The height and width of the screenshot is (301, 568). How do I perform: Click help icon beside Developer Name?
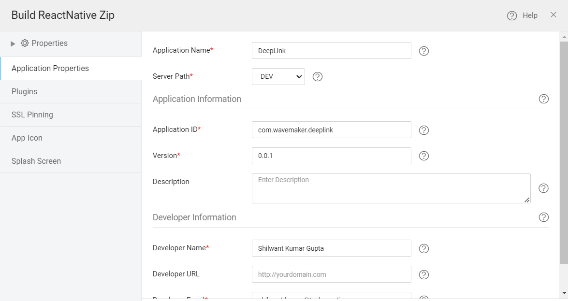[x=424, y=248]
